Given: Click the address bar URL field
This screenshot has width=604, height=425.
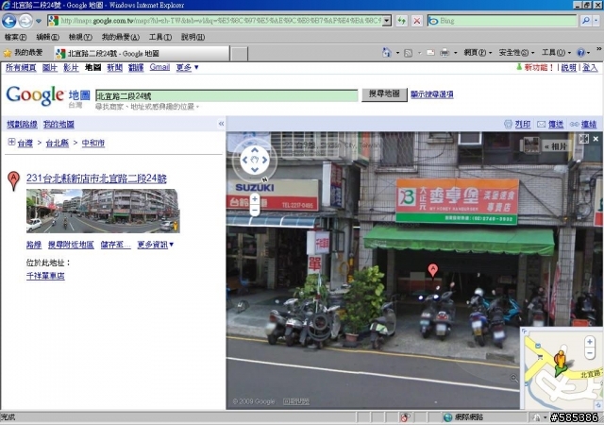Looking at the screenshot, I should [219, 21].
